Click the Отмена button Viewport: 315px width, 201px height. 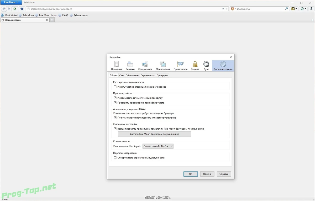[x=207, y=174]
